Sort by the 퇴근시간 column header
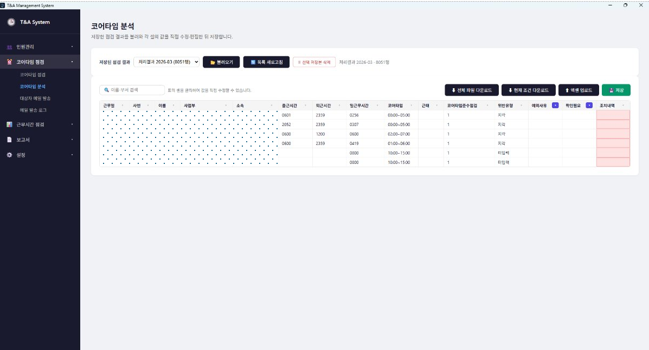Screen dimensions: 649x350 (330, 105)
